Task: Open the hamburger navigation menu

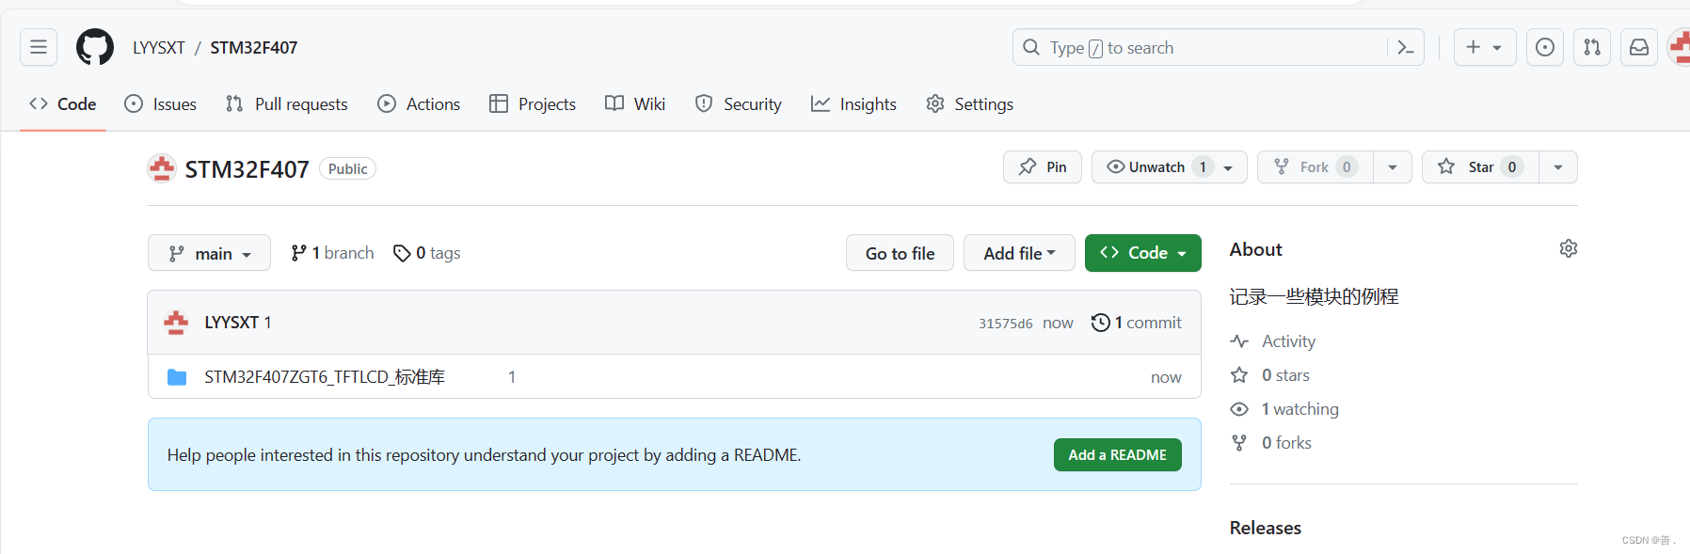Action: coord(39,47)
